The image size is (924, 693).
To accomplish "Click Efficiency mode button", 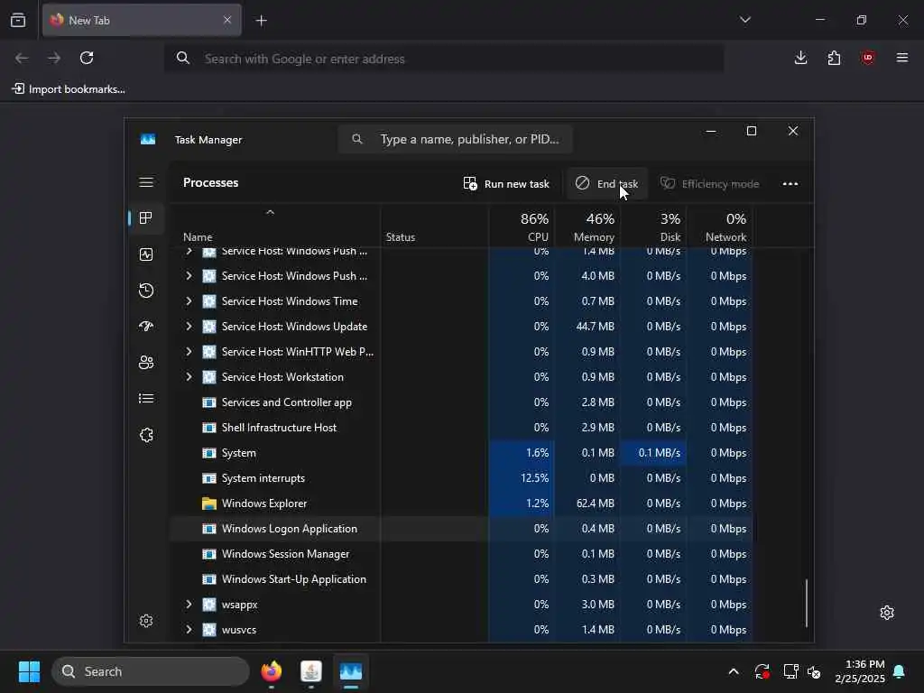I will point(709,184).
